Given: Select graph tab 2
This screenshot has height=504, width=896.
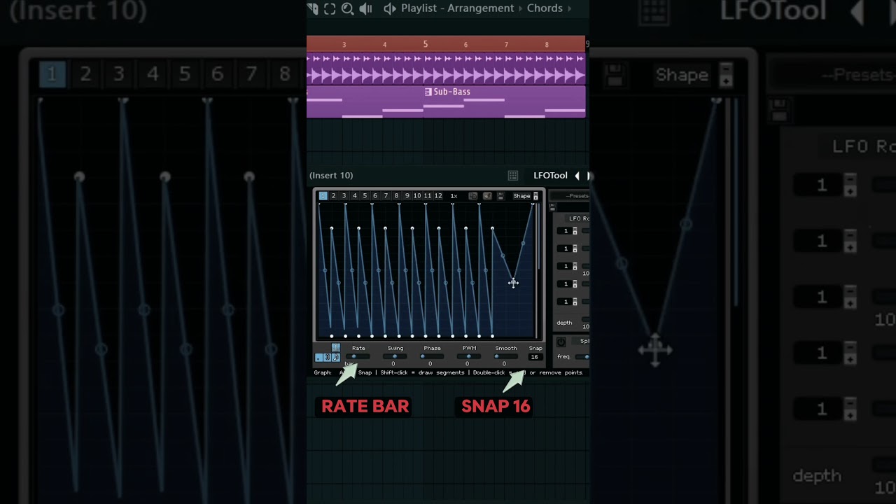Looking at the screenshot, I should coord(334,196).
